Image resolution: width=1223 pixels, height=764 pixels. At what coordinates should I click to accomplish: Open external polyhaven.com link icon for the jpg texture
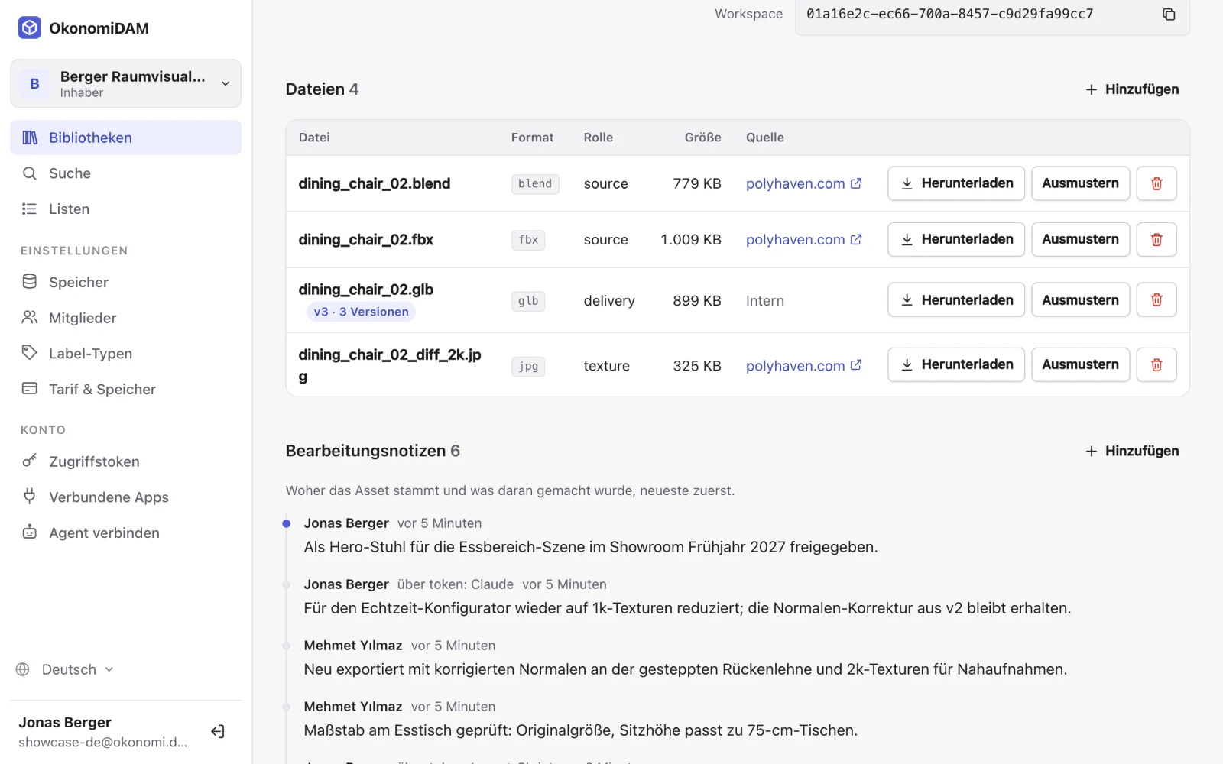pos(856,365)
